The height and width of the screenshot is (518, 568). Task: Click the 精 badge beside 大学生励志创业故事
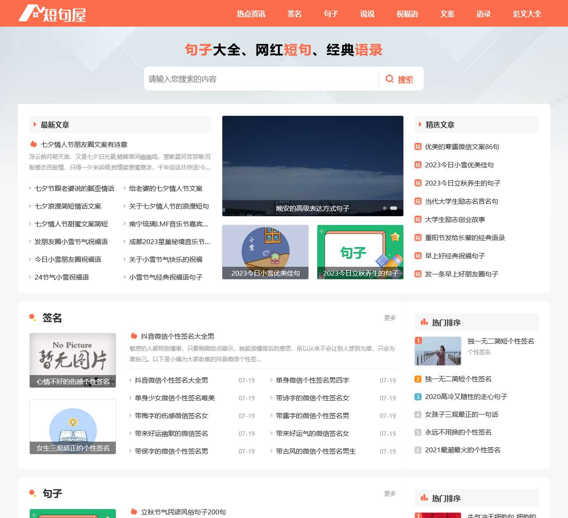pyautogui.click(x=418, y=219)
